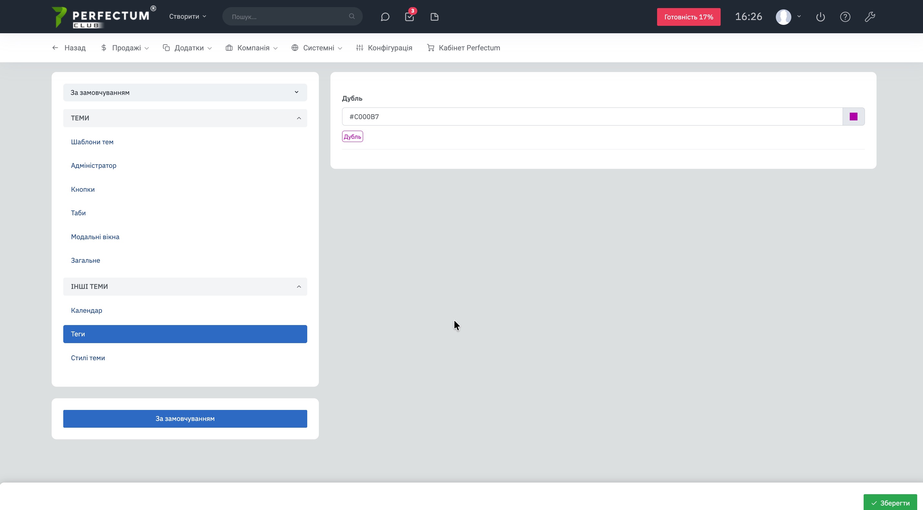923x510 pixels.
Task: Open tasks icon with 3 badge
Action: coord(409,17)
